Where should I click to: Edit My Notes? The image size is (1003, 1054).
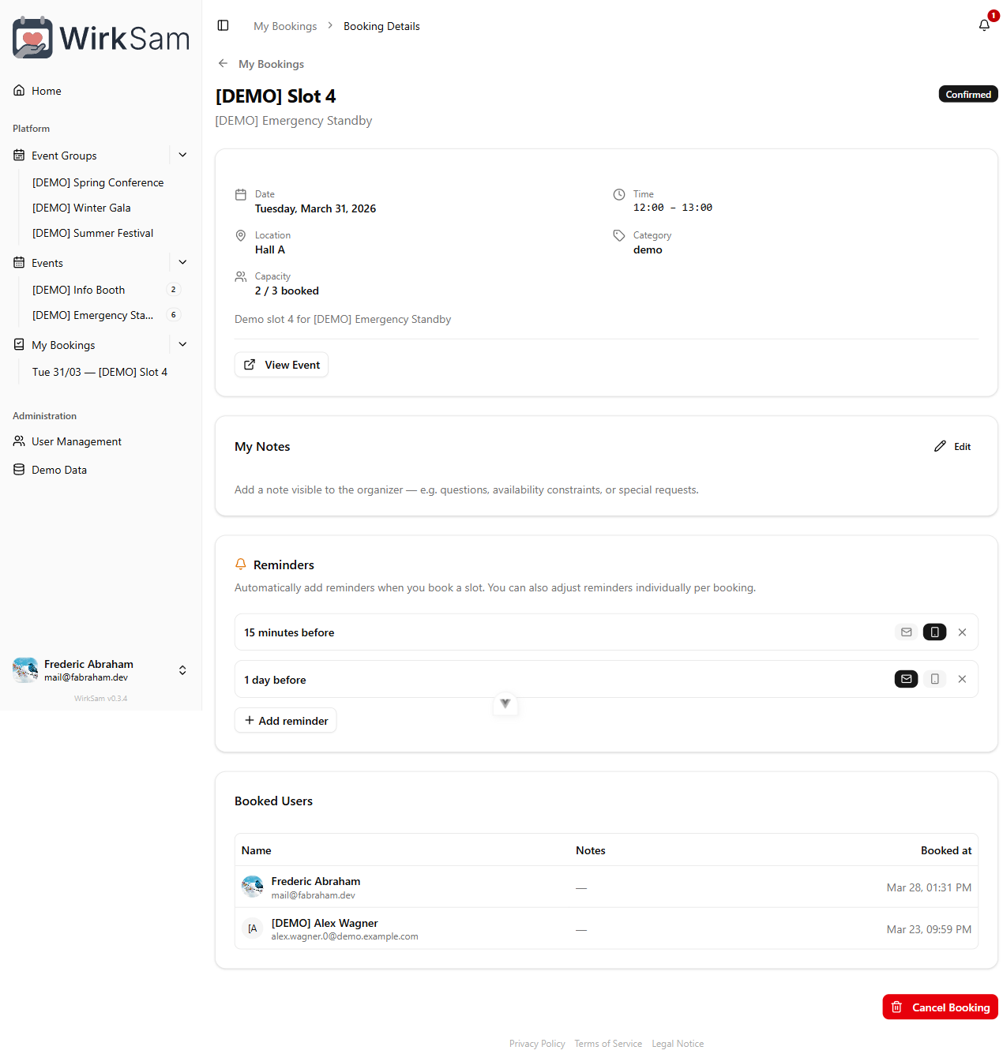click(952, 446)
